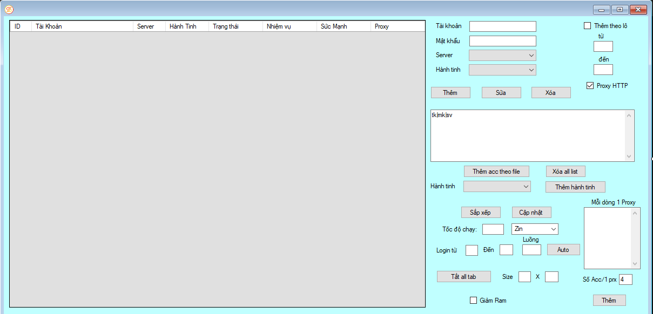
Task: Click the từ batch start field
Action: point(603,46)
